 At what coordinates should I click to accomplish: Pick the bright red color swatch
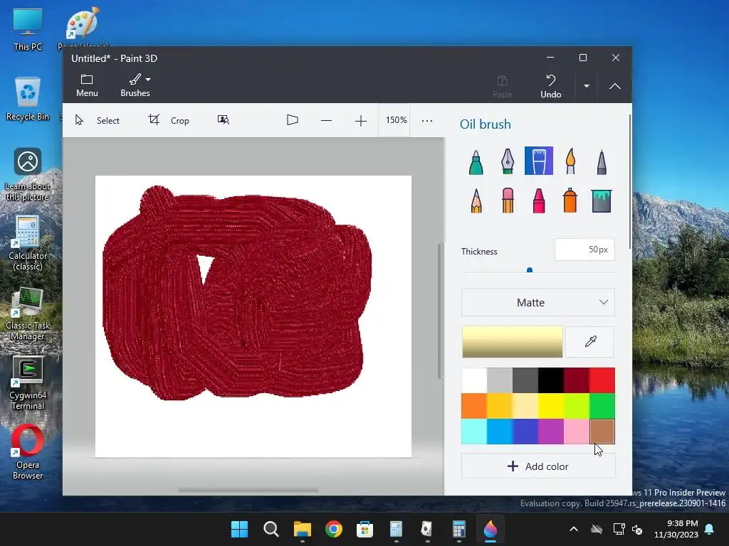[x=602, y=380]
